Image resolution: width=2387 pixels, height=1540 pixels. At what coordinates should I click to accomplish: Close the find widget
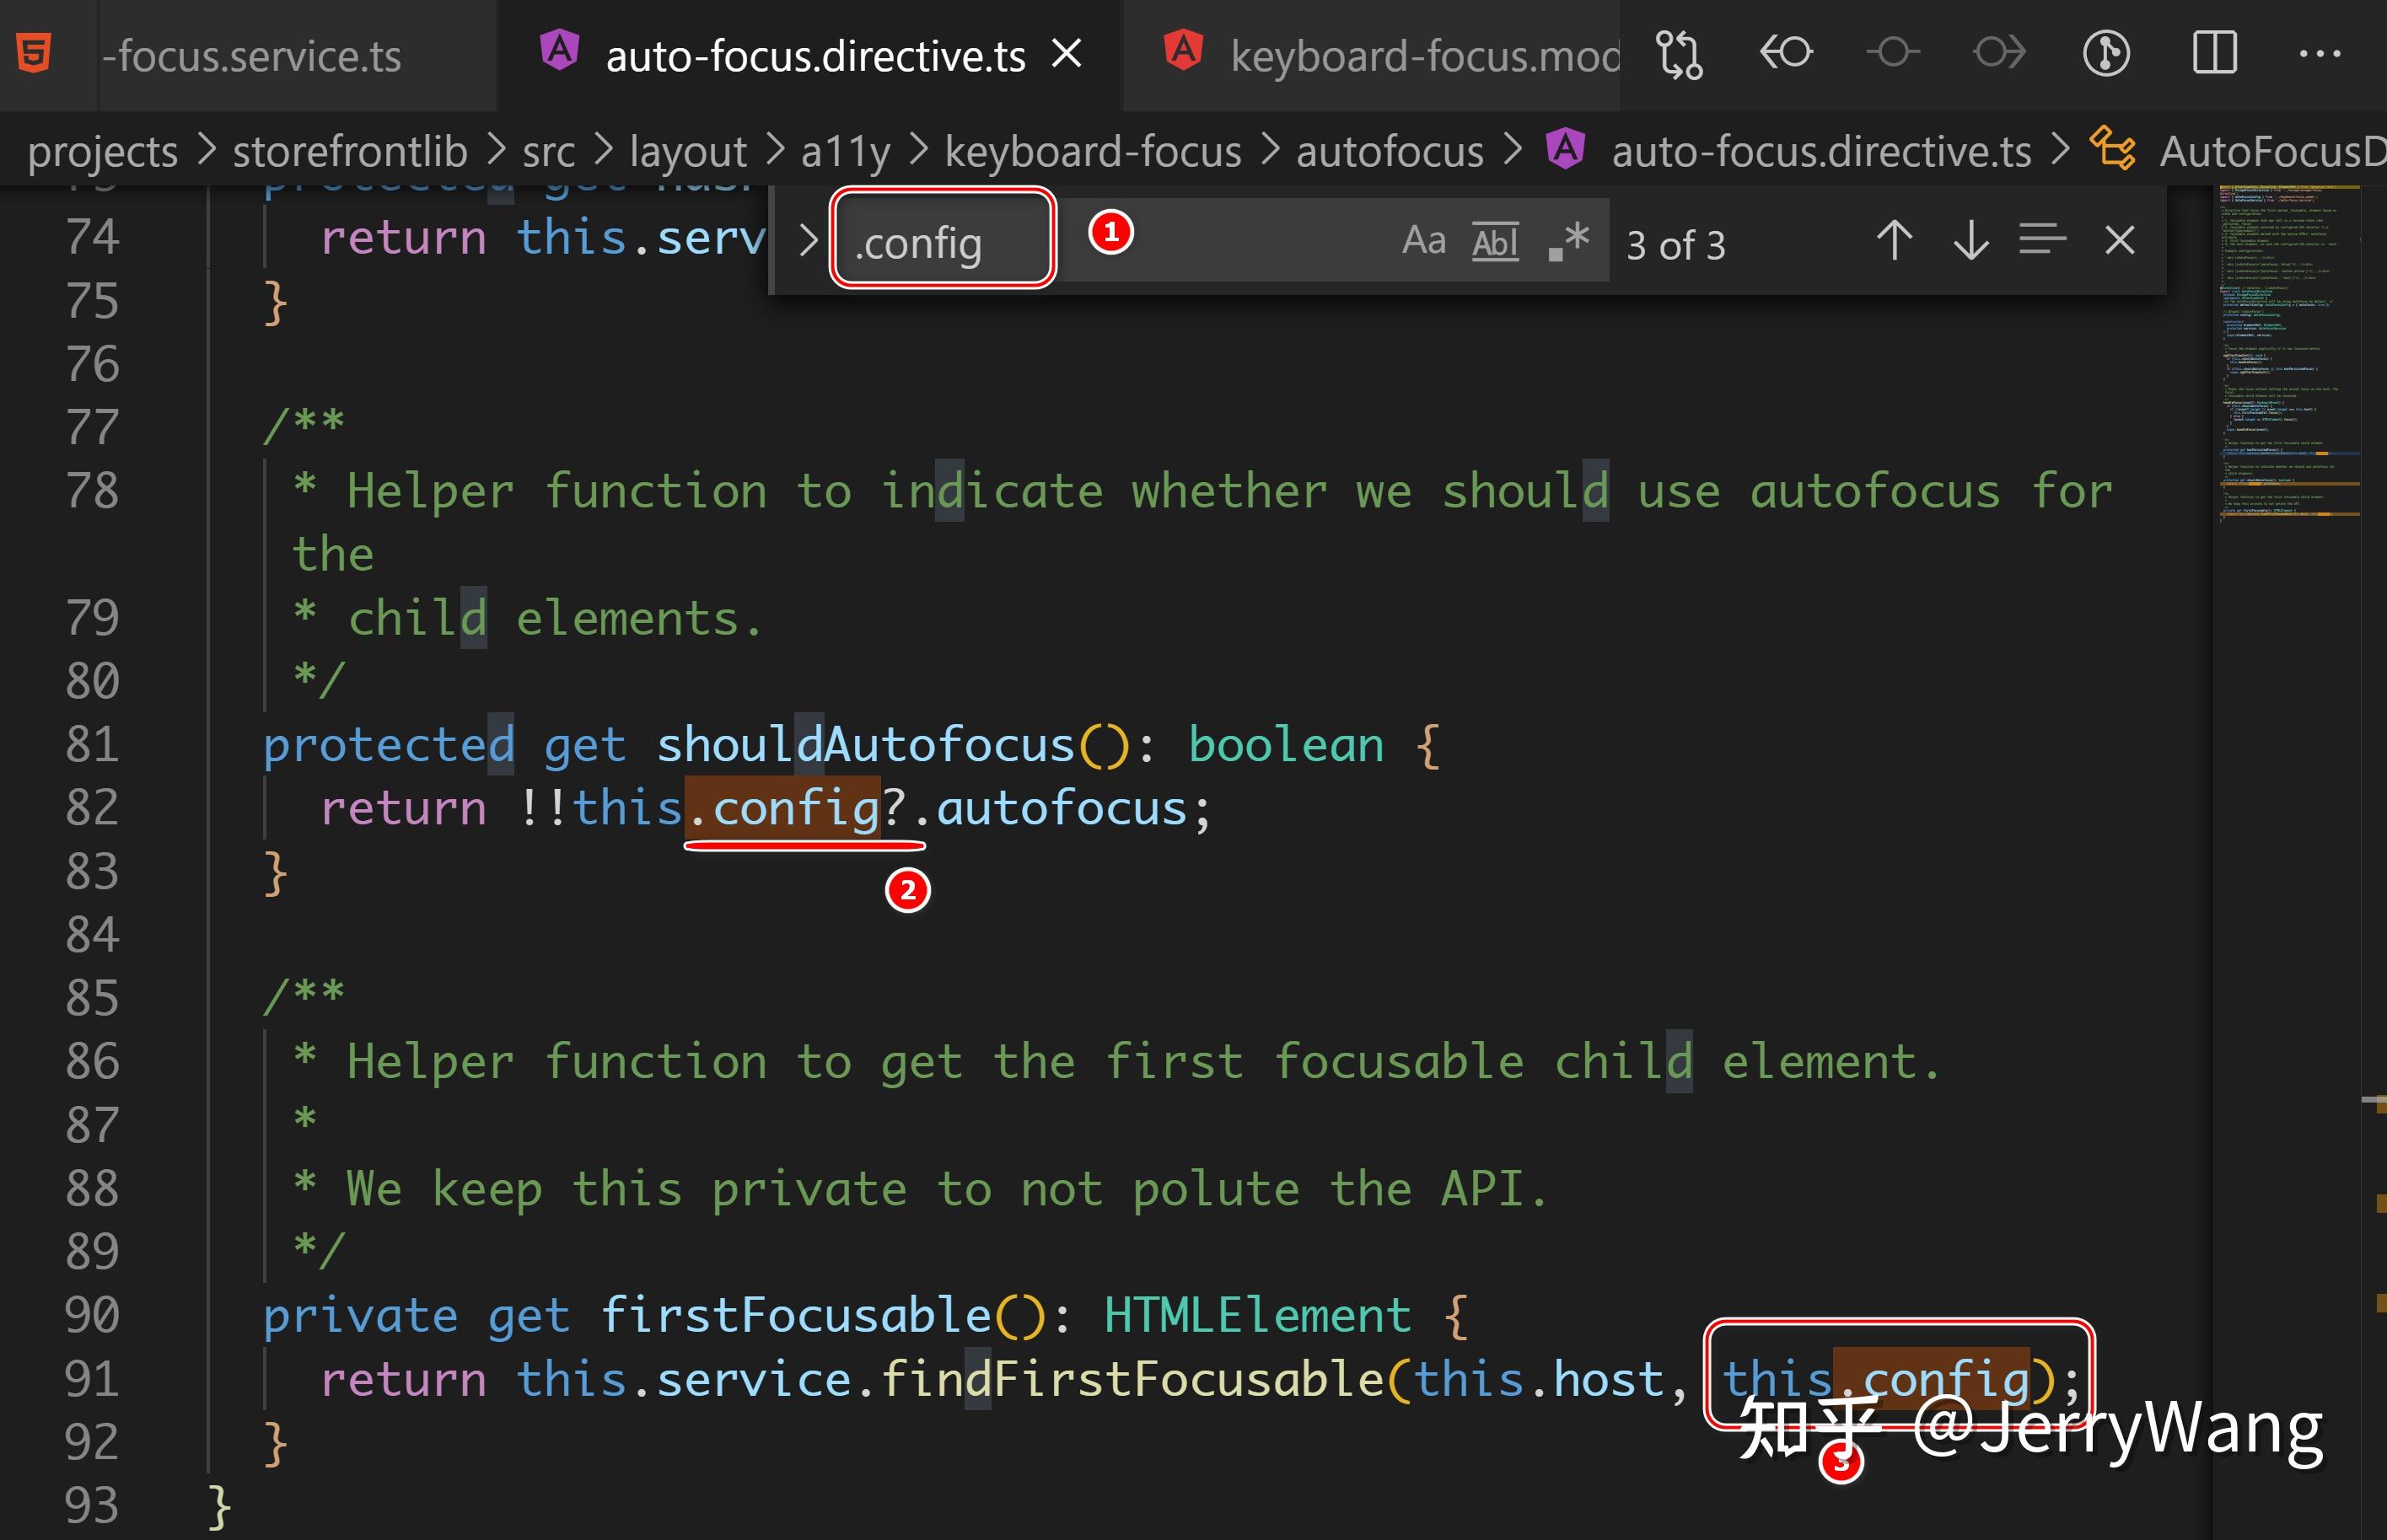tap(2119, 241)
